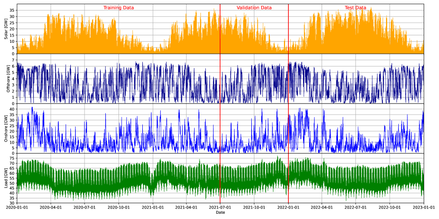The height and width of the screenshot is (219, 439).
Task: Click the 2021-01-01 date tick label
Action: coord(153,207)
